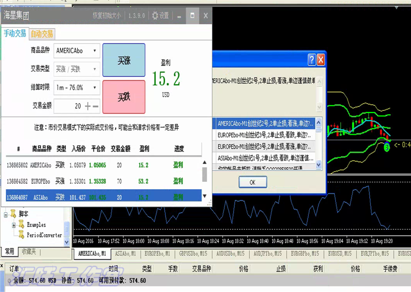Image resolution: width=411 pixels, height=292 pixels.
Task: Expand the Examples tree node
Action: tap(14, 225)
